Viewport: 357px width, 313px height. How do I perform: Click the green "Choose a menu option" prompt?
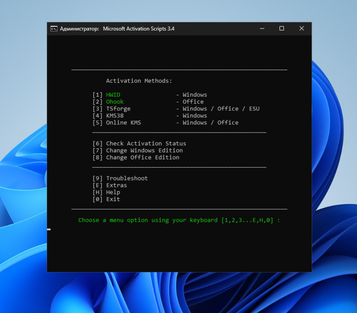179,220
